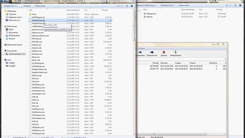Open the Изображения library icon

(x=7, y=36)
